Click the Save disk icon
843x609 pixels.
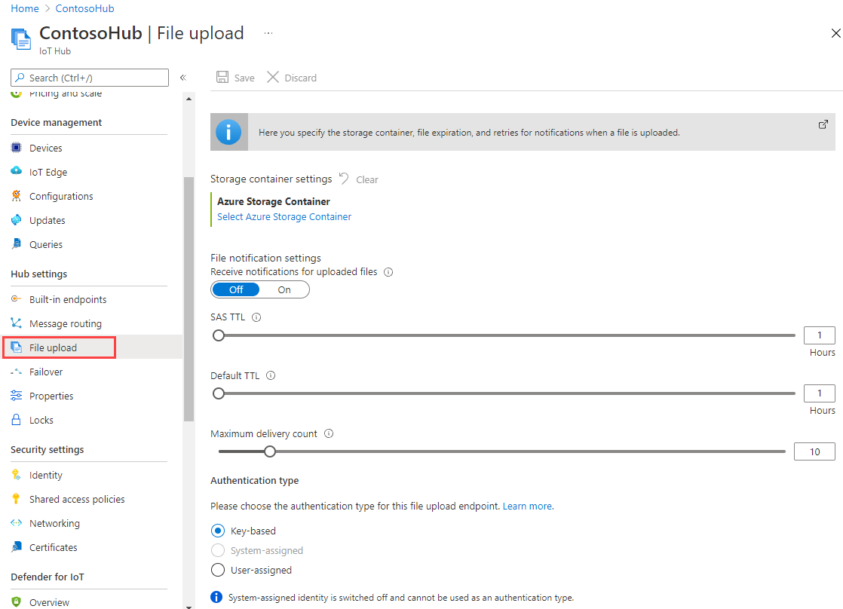(222, 78)
